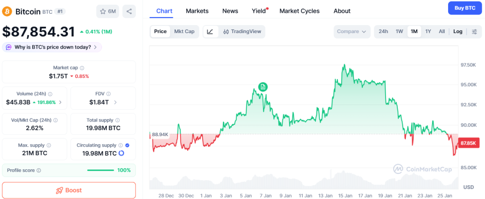Switch to TradingView candlestick chart

click(x=242, y=32)
